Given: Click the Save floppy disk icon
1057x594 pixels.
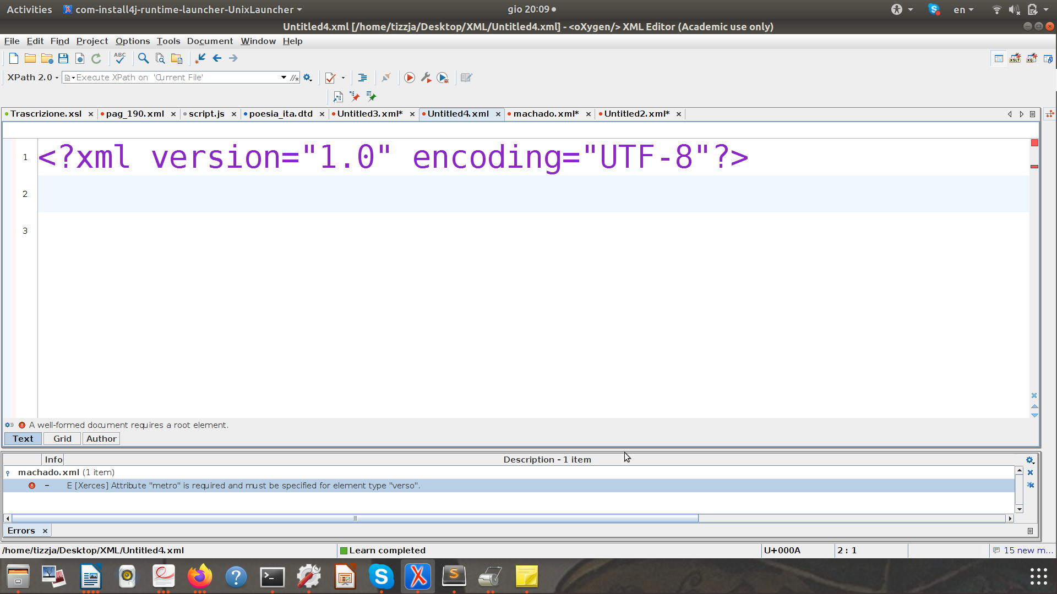Looking at the screenshot, I should (x=63, y=58).
